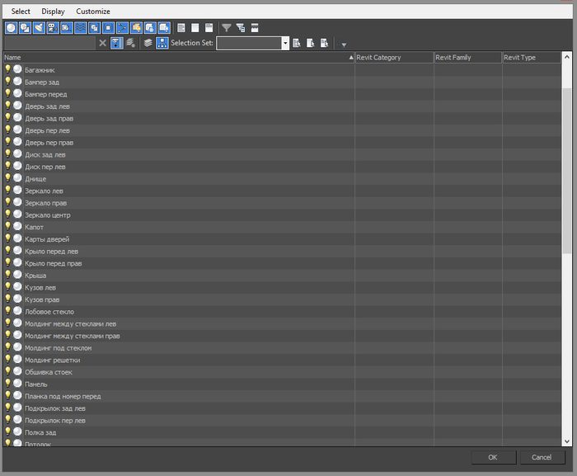Toggle Display Bones filter icon

pos(122,27)
